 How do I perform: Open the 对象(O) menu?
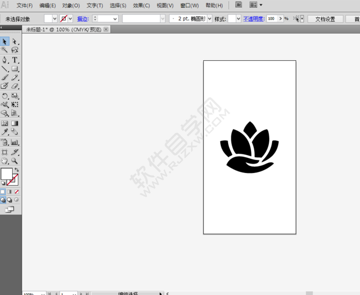(x=71, y=6)
